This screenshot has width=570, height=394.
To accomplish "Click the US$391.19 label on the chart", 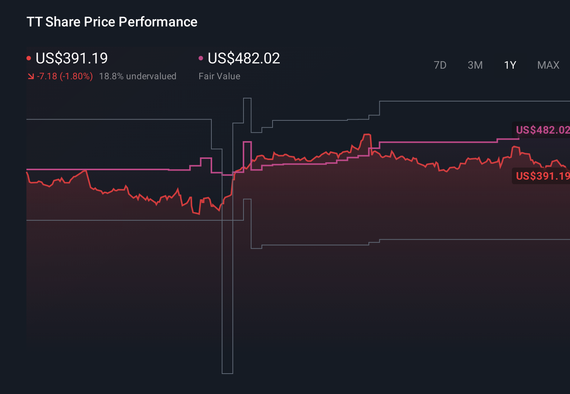I will [x=542, y=175].
